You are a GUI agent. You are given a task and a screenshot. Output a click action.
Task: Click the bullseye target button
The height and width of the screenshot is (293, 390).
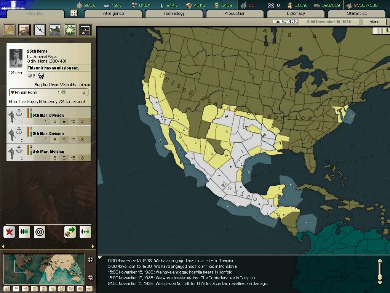40,232
